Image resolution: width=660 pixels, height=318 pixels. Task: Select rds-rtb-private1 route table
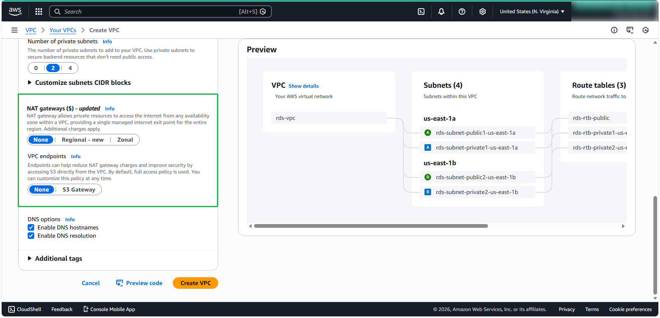click(598, 133)
